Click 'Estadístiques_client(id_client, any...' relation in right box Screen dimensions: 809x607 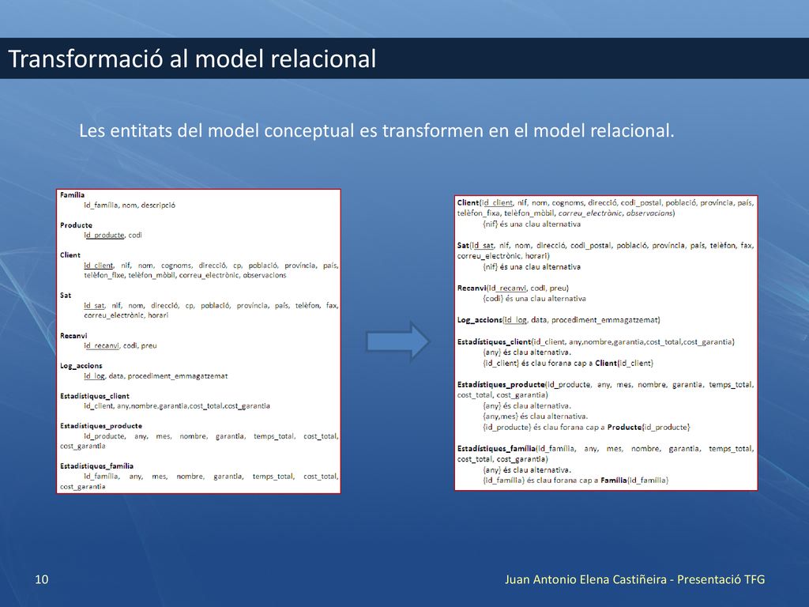596,341
